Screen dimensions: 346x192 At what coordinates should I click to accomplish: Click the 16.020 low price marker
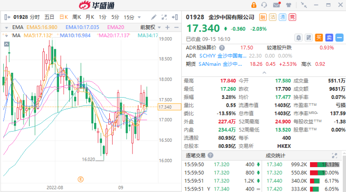(89, 159)
